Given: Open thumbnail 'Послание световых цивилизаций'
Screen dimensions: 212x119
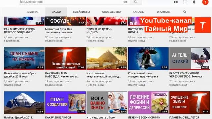Looking at the screenshot, I should point(66,59).
